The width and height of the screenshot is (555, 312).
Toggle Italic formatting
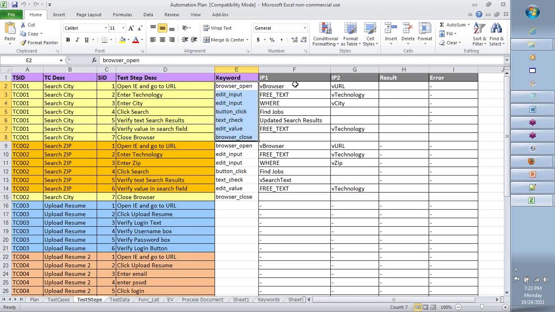[x=77, y=40]
